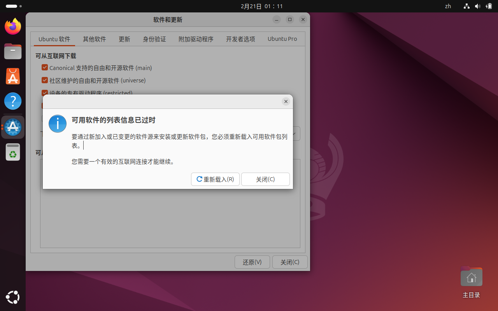498x311 pixels.
Task: Toggle community-maintained (universe) checkbox
Action: (45, 80)
